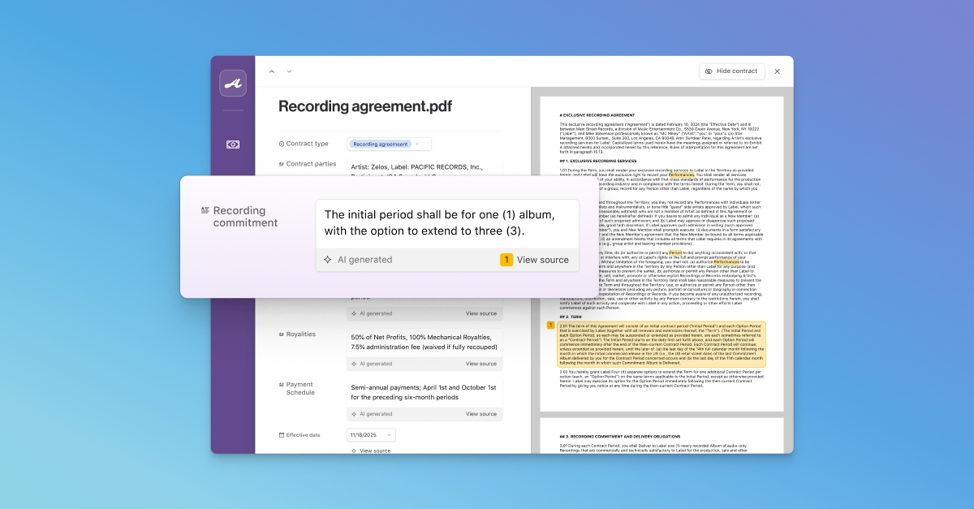
Task: Click AI generated sparkle under Payment Schedule
Action: coord(354,414)
